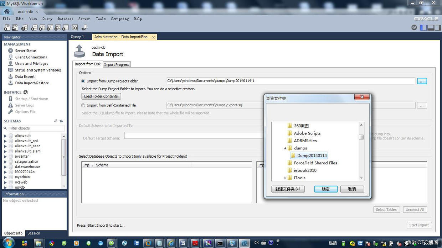Viewport: 442px width, 248px height.
Task: Switch to the Session tab
Action: click(34, 233)
